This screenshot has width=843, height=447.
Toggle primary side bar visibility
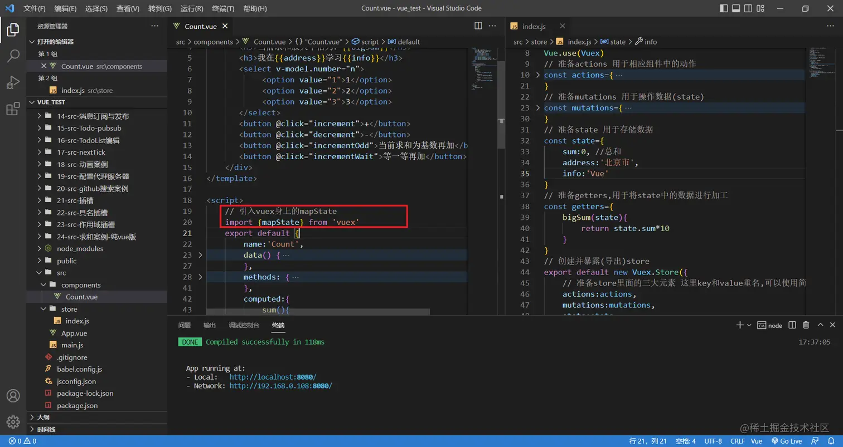(724, 8)
